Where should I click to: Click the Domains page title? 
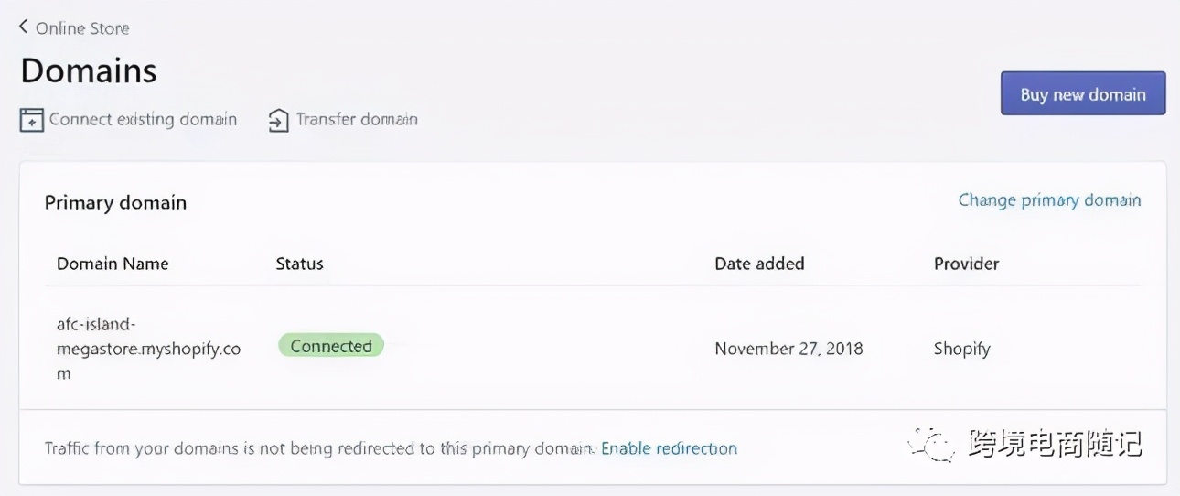tap(89, 70)
